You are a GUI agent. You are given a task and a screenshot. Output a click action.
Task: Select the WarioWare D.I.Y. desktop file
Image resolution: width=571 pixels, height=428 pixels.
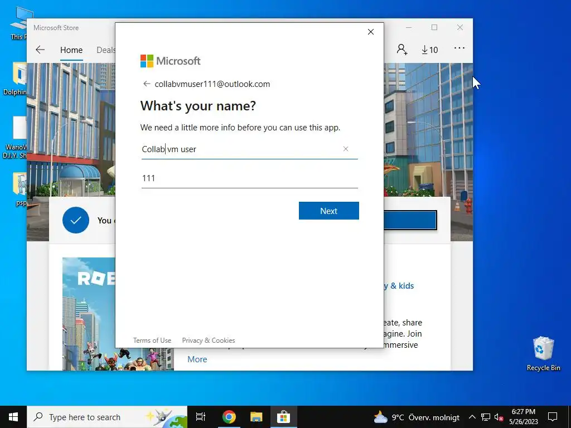pyautogui.click(x=15, y=138)
